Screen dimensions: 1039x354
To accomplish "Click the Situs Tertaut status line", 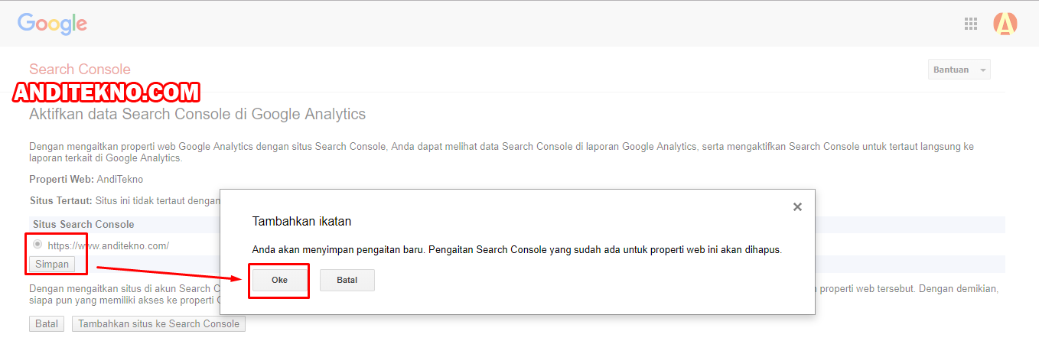I will click(124, 201).
